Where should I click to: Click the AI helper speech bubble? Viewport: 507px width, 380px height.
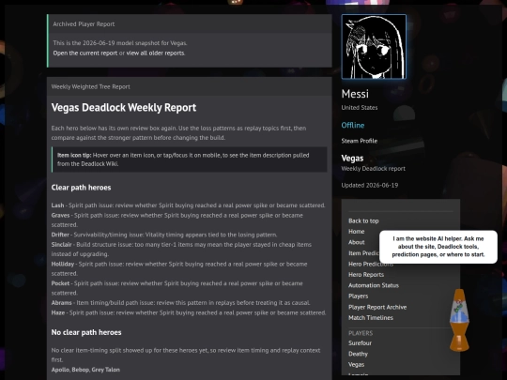click(438, 247)
